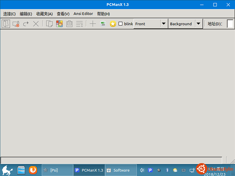
Task: Click the 2018/12/23 date clock
Action: 215,174
